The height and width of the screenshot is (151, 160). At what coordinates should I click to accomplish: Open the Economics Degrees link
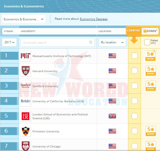coord(94,19)
